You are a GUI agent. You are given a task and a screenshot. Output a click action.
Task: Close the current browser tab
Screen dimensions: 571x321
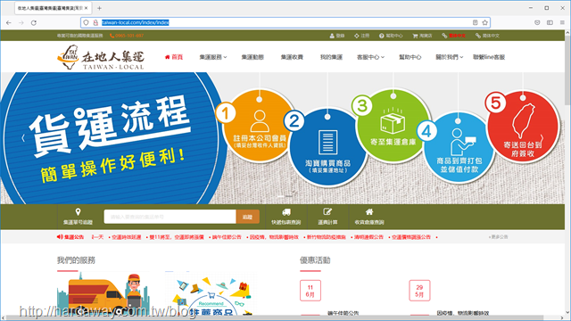(x=87, y=8)
